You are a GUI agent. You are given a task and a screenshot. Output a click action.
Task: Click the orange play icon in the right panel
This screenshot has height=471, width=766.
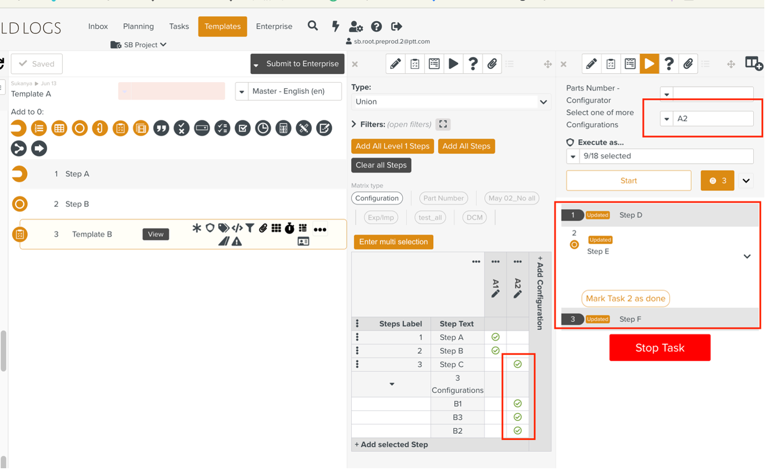coord(649,64)
